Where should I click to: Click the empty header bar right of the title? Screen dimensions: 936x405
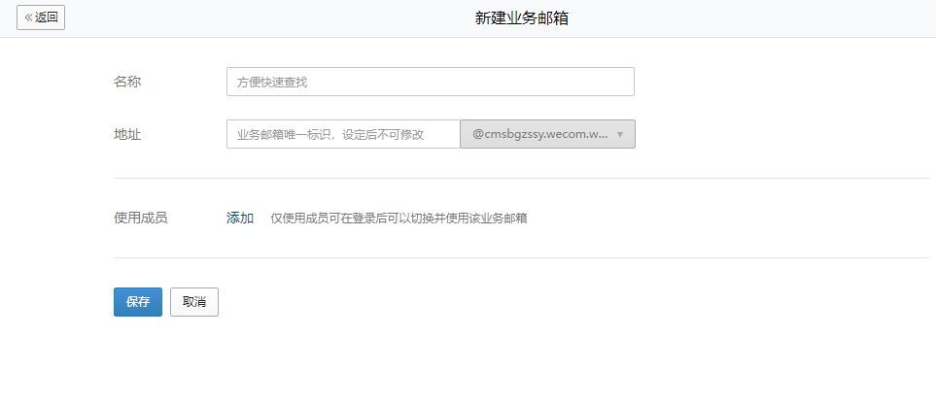tap(758, 18)
